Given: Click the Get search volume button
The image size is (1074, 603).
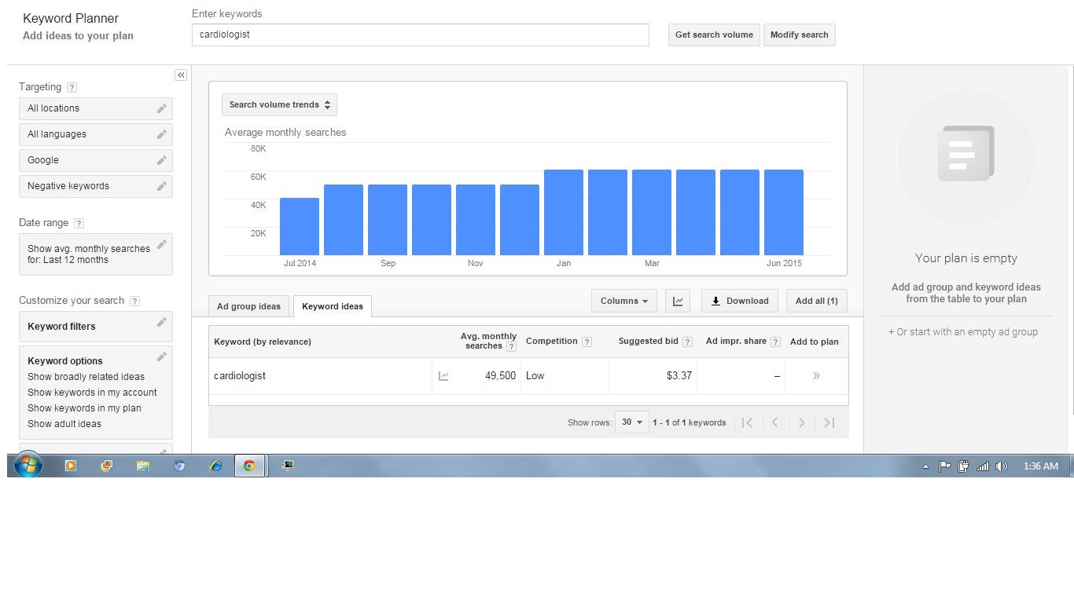Looking at the screenshot, I should [713, 35].
